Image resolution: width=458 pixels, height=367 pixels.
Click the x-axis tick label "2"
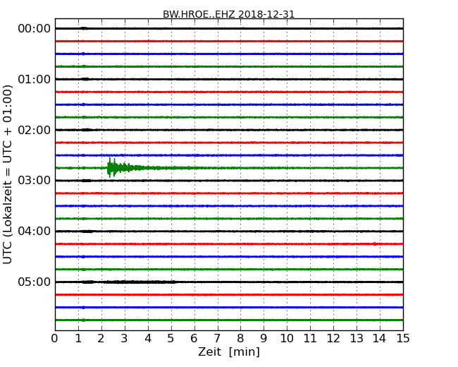(x=101, y=339)
